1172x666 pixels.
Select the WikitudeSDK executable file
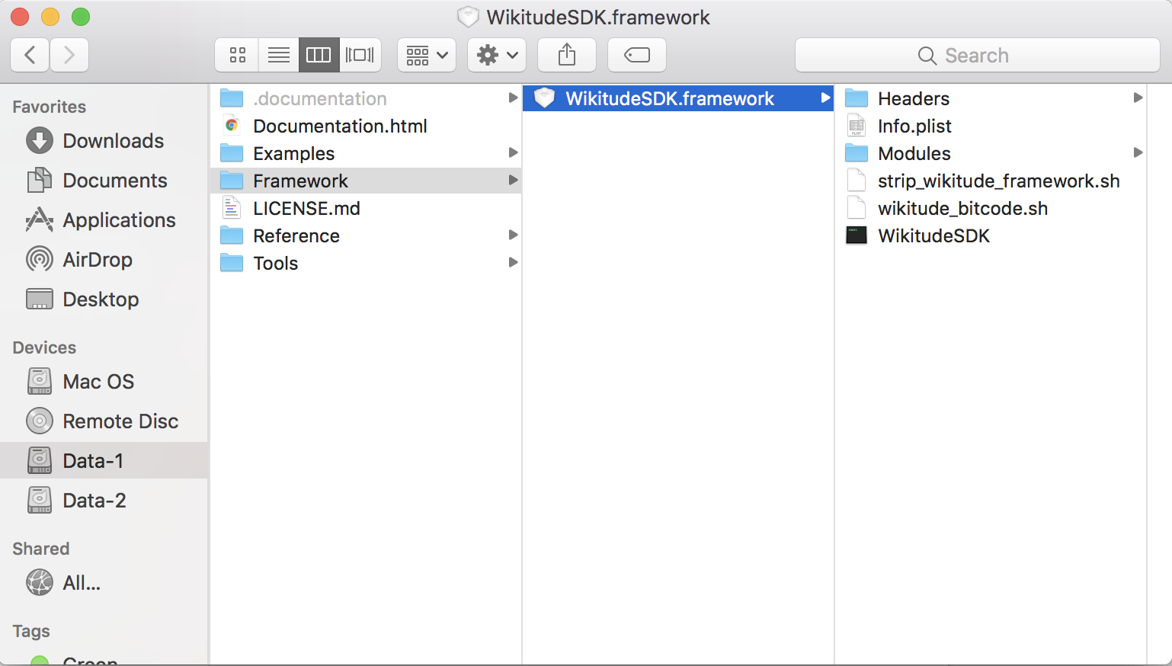point(933,236)
